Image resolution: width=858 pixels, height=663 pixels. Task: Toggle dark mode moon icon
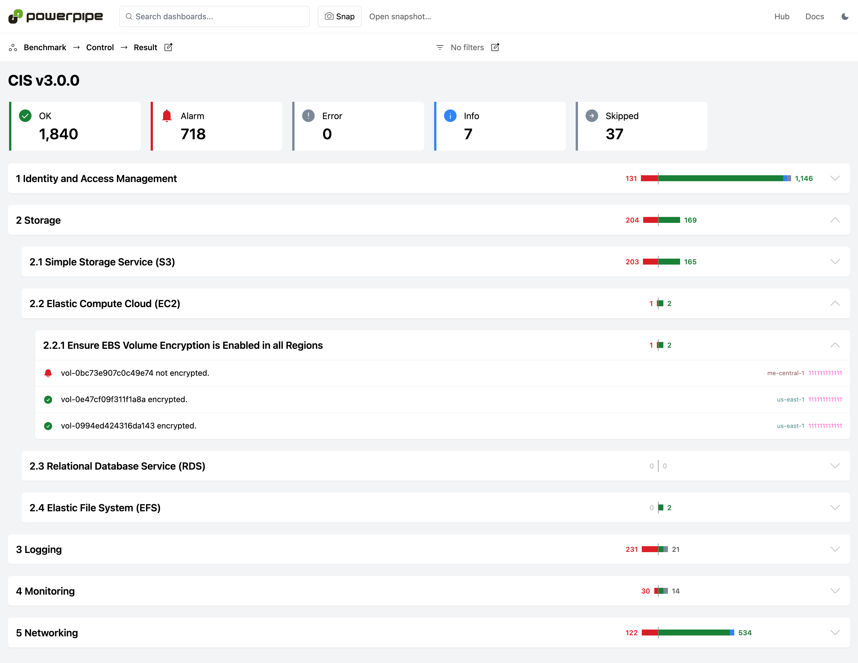coord(845,16)
